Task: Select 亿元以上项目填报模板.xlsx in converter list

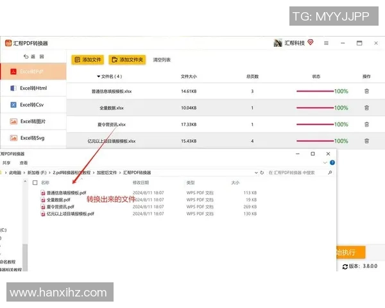Action: pyautogui.click(x=112, y=141)
